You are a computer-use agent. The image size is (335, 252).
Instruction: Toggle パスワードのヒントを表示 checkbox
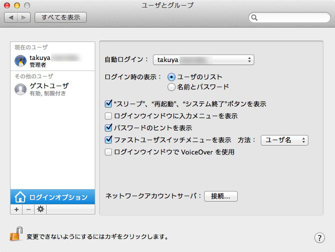tap(108, 128)
